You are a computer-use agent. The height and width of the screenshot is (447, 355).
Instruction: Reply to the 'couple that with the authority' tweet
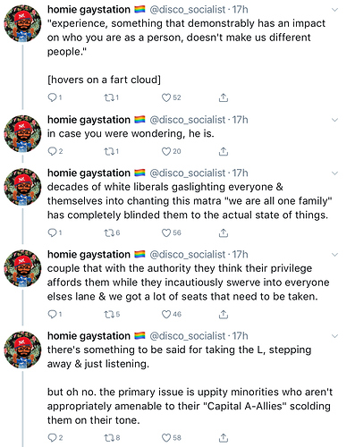click(x=52, y=314)
